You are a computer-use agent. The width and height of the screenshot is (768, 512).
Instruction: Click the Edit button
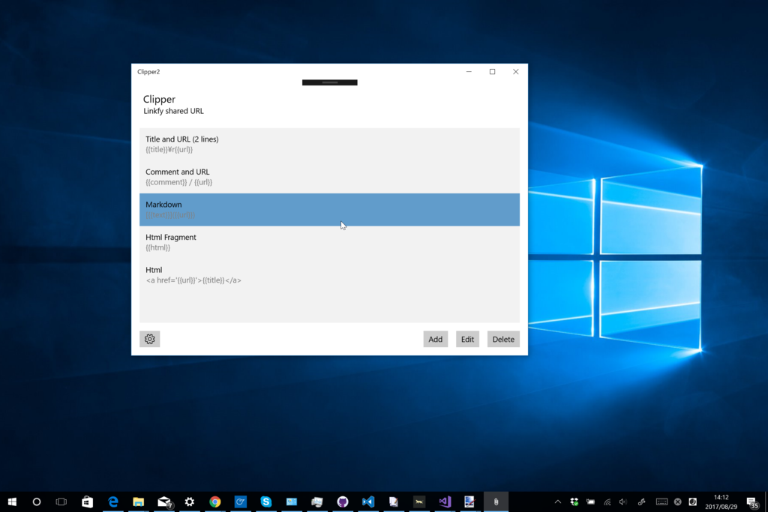point(467,340)
